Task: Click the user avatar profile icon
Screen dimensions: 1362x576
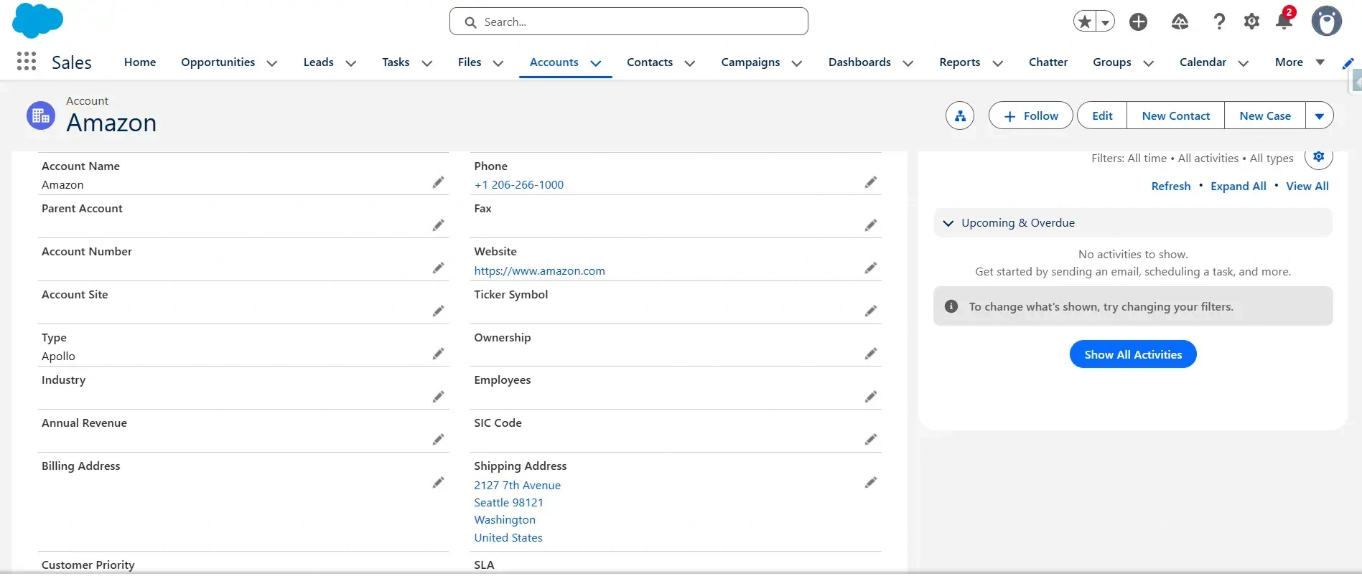Action: pos(1326,22)
